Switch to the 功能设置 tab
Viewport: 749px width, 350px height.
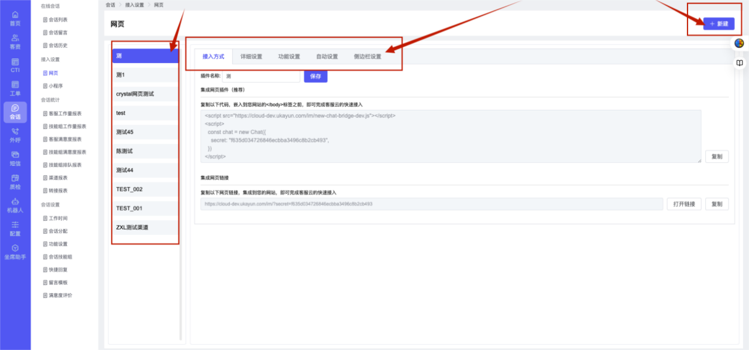[289, 57]
